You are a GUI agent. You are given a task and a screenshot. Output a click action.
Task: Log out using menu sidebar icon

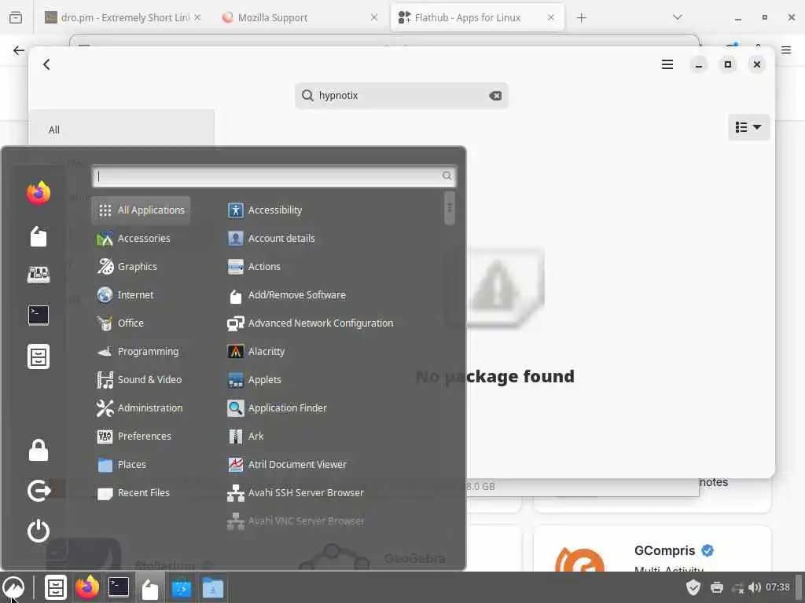(x=39, y=491)
